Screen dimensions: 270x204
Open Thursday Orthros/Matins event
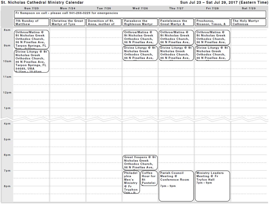(x=176, y=37)
